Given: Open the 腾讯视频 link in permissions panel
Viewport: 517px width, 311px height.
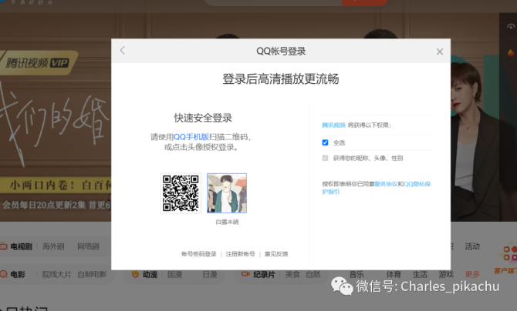Looking at the screenshot, I should (x=333, y=125).
